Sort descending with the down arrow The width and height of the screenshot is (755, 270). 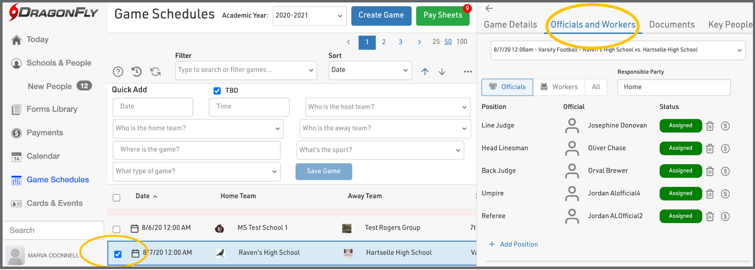[442, 71]
